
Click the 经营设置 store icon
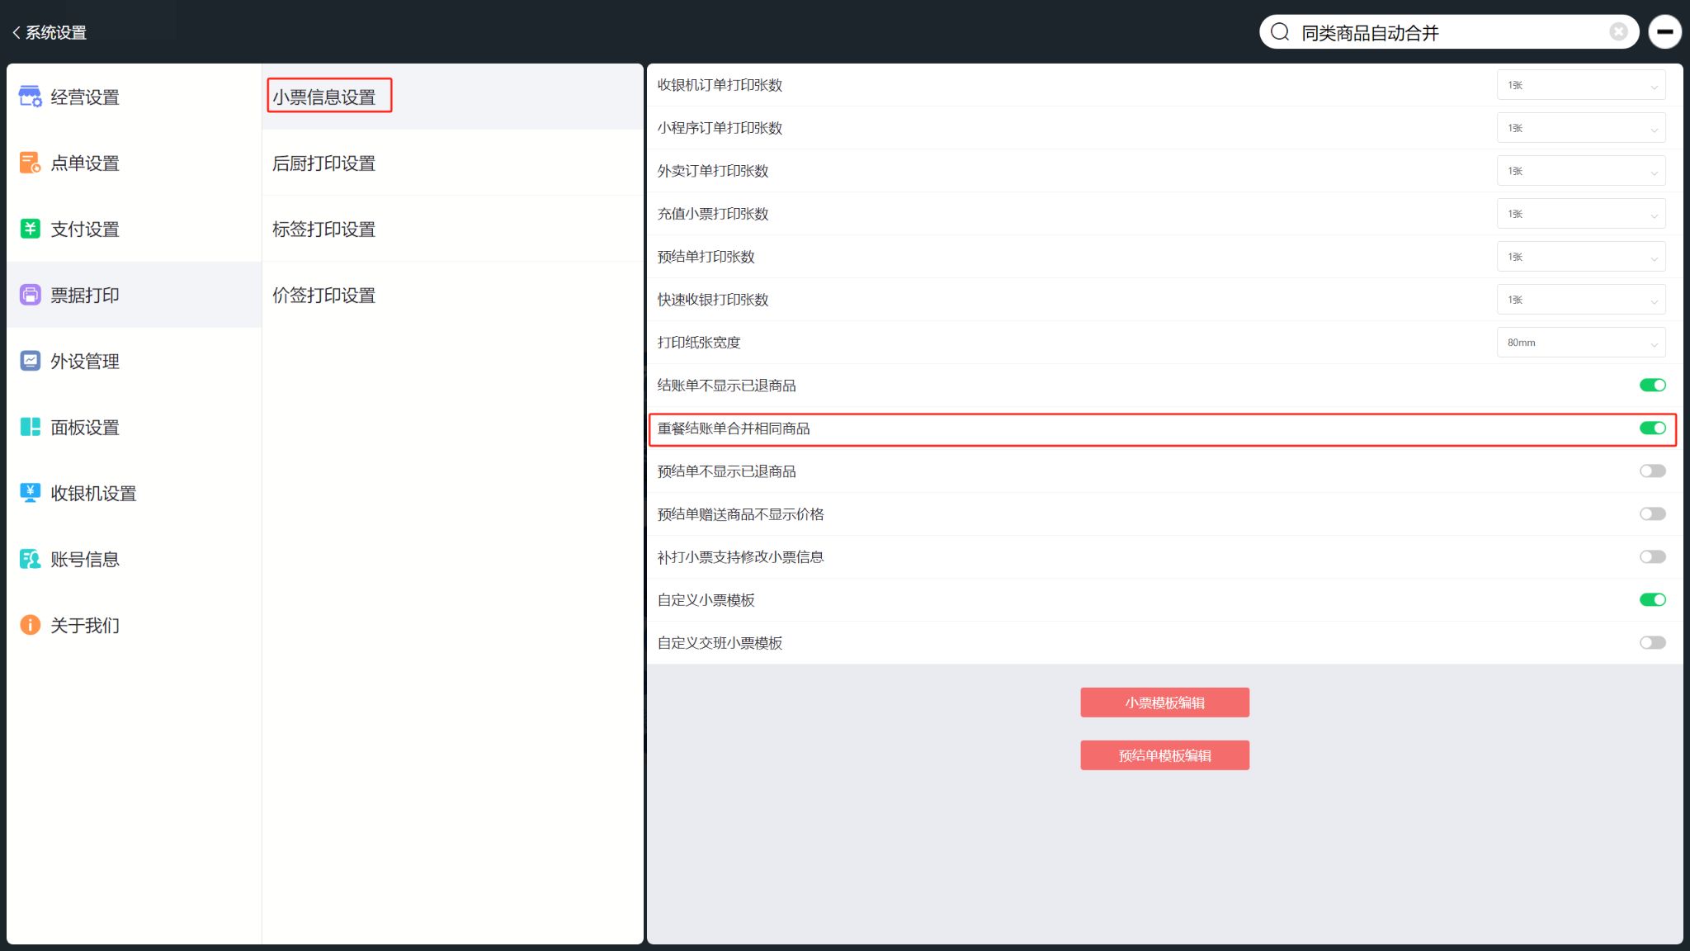tap(31, 97)
